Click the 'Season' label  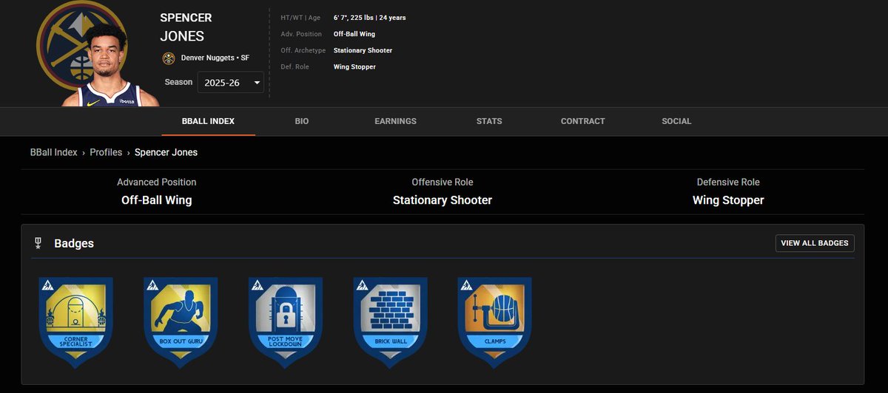178,83
